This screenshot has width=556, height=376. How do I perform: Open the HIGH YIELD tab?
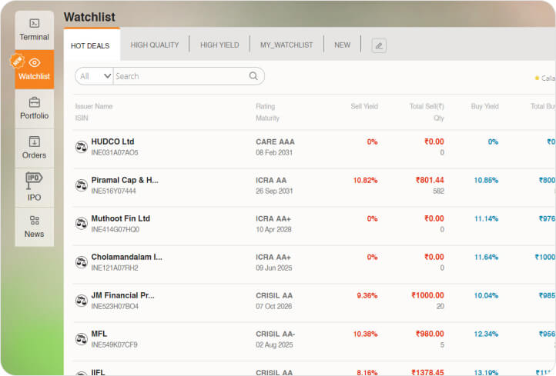219,45
